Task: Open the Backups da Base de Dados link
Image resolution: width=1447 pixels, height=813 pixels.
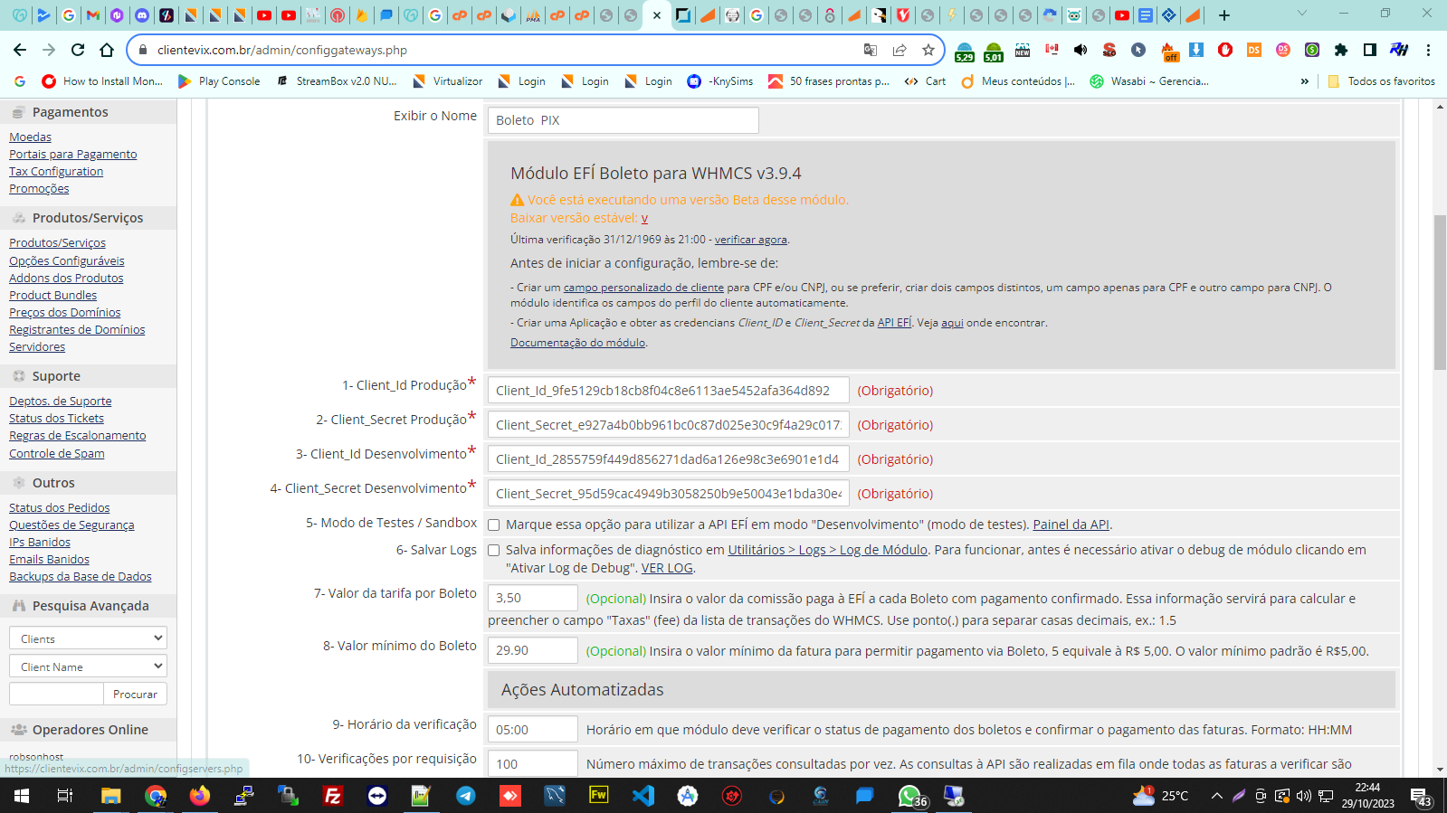Action: (x=81, y=577)
